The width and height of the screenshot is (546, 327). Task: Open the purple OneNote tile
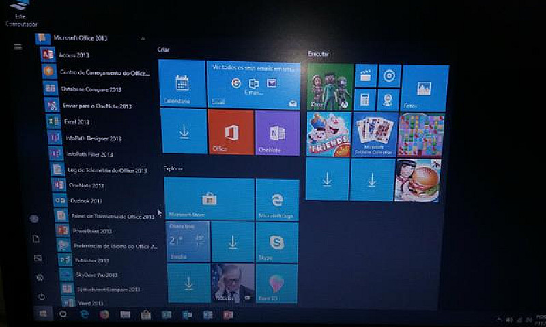pos(278,133)
